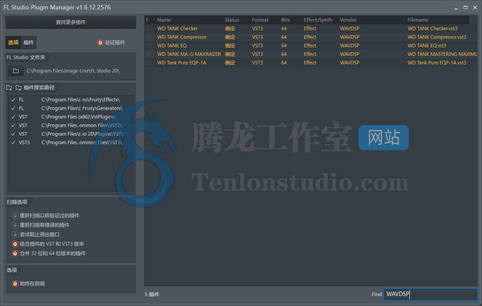Image resolution: width=482 pixels, height=306 pixels.
Task: Star the WD TANK MA..G MAXIMIZER plugin
Action: tap(149, 55)
